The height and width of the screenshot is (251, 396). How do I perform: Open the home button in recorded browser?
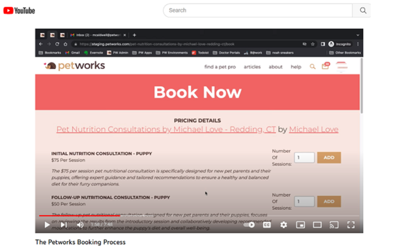[65, 44]
